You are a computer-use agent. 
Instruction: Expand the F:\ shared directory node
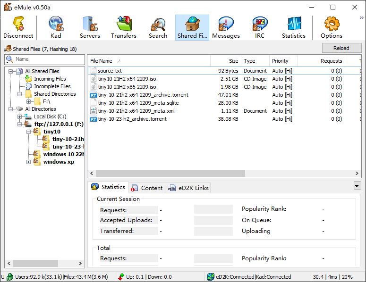29,101
